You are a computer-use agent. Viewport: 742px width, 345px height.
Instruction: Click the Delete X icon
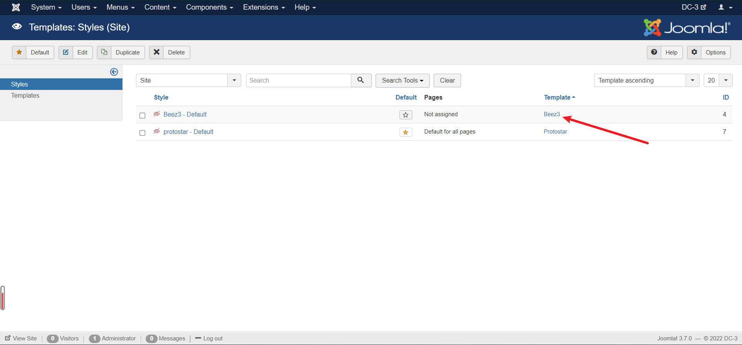[x=157, y=52]
